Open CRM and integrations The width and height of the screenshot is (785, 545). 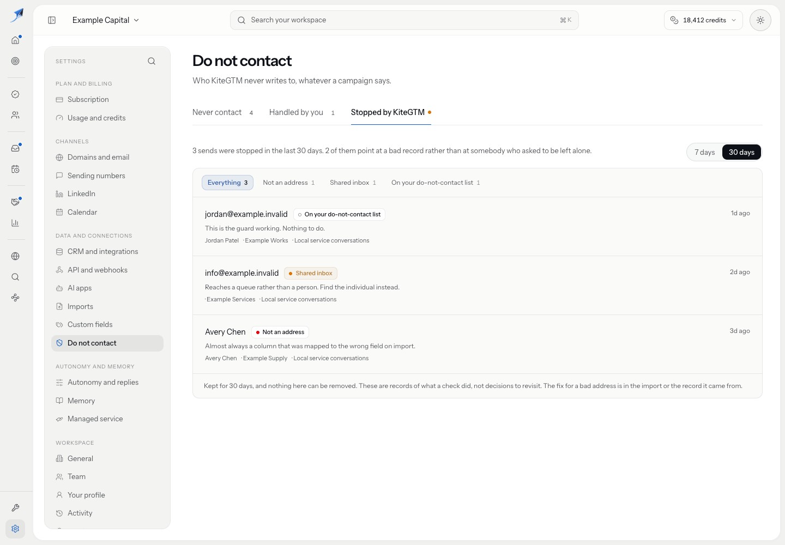coord(107,252)
